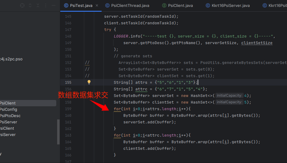Click line number 155 in the gutter
The height and width of the screenshot is (163, 287).
pyautogui.click(x=68, y=83)
